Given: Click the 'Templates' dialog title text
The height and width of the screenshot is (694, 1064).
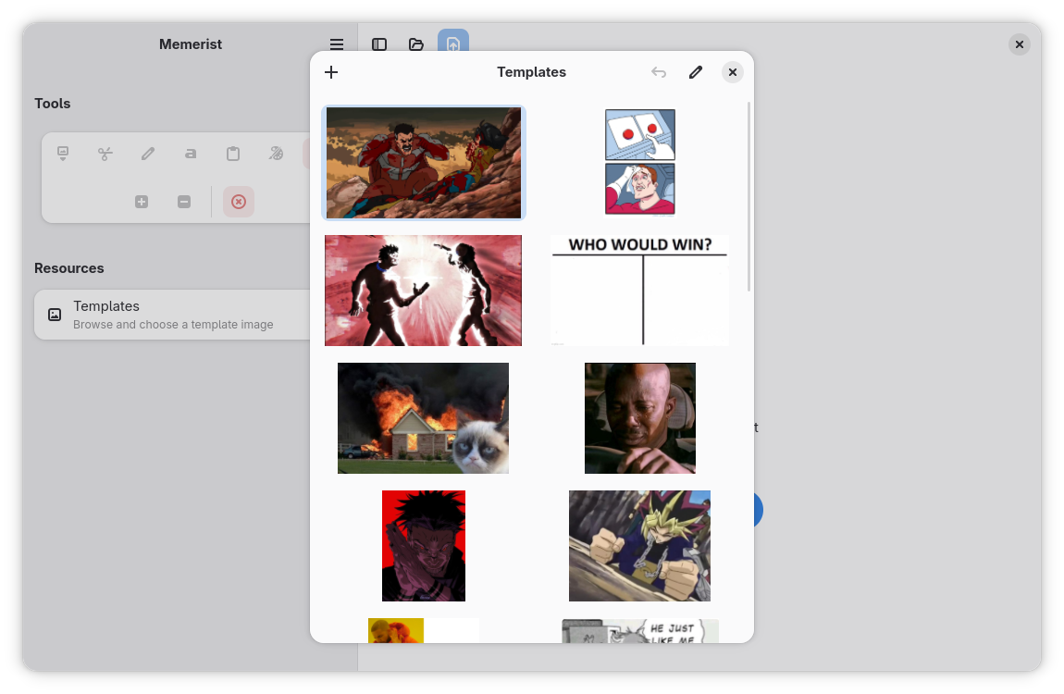Looking at the screenshot, I should [x=531, y=72].
